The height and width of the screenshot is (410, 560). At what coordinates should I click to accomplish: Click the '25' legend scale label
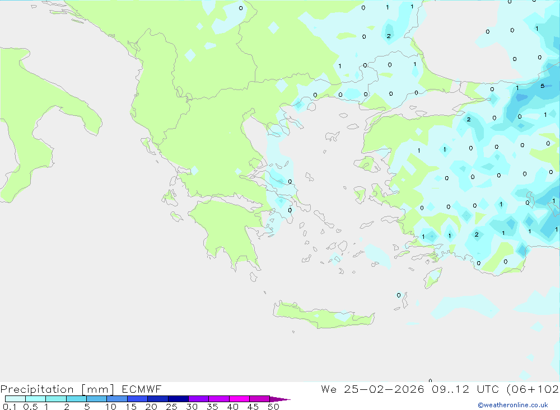[172, 407]
